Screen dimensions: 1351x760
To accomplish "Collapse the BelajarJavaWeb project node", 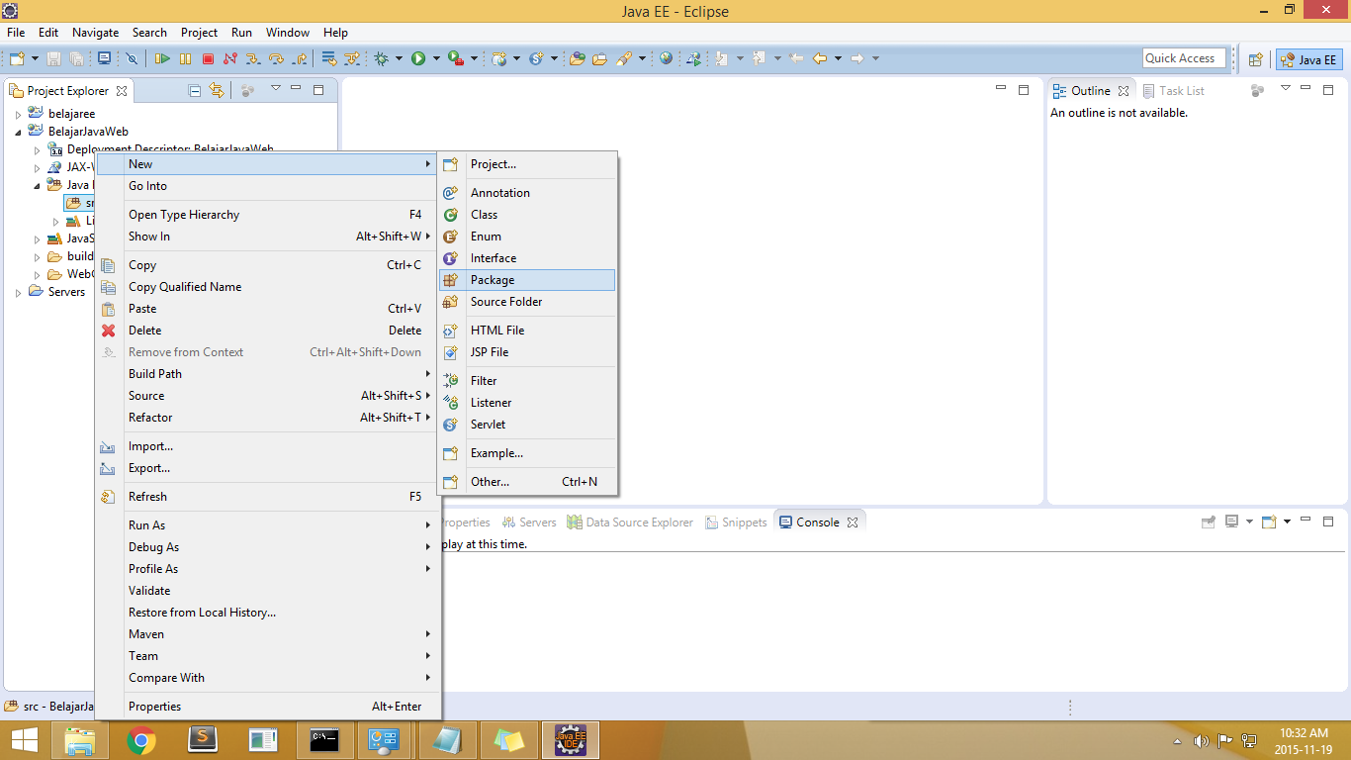I will [18, 132].
